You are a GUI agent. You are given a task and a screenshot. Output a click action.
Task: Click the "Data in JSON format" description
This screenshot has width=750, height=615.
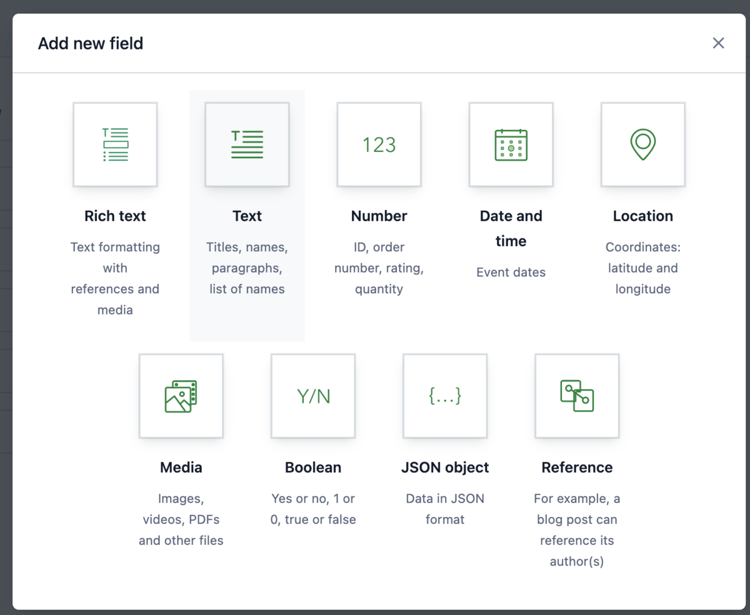[445, 509]
